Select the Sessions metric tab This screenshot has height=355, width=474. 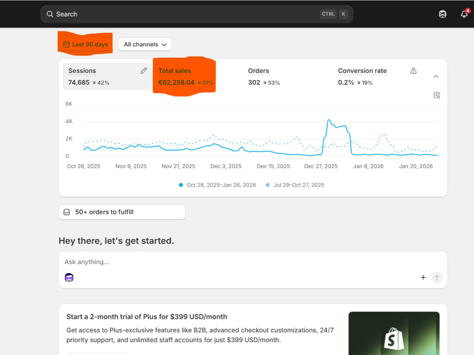(107, 76)
